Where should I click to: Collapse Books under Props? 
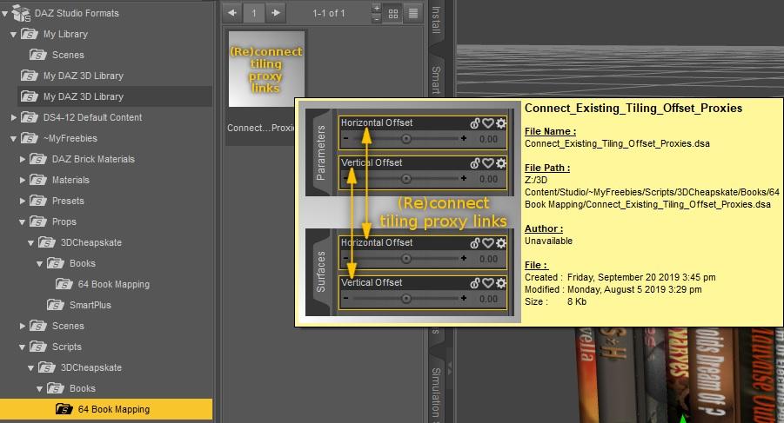coord(39,263)
